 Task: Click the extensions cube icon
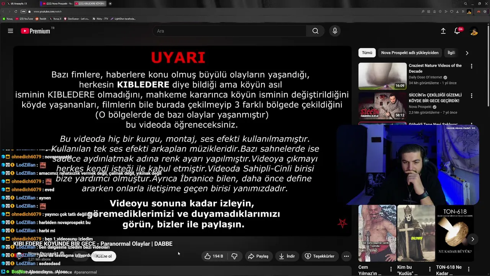485,11
